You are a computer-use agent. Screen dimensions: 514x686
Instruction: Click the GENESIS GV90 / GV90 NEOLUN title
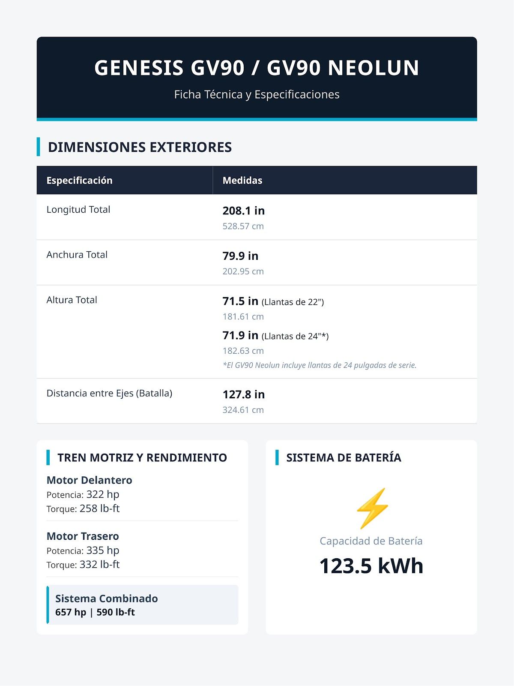[x=257, y=68]
